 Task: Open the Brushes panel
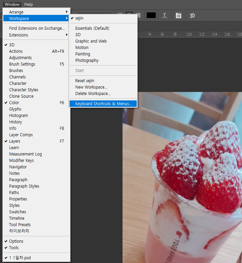click(x=36, y=70)
